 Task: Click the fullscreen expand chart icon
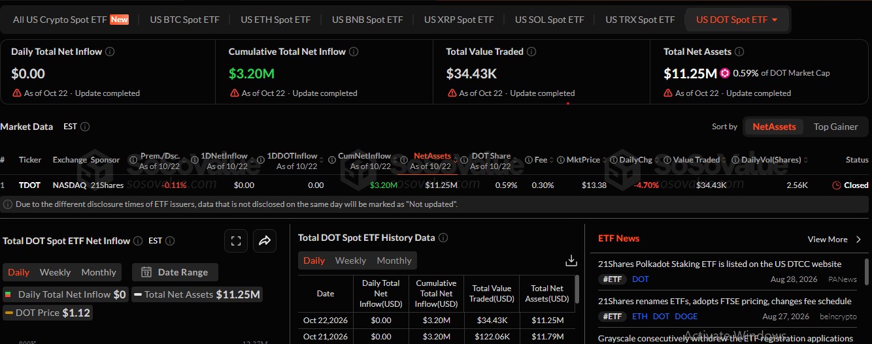[236, 241]
